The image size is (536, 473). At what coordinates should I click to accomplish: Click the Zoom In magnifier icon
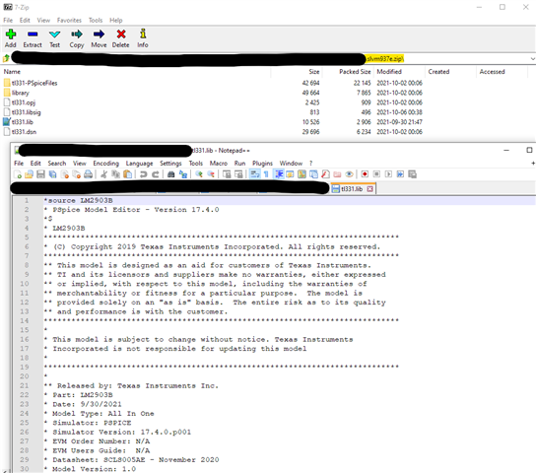199,174
